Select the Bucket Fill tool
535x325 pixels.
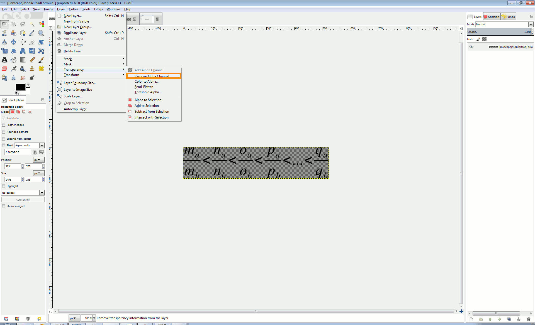(14, 60)
